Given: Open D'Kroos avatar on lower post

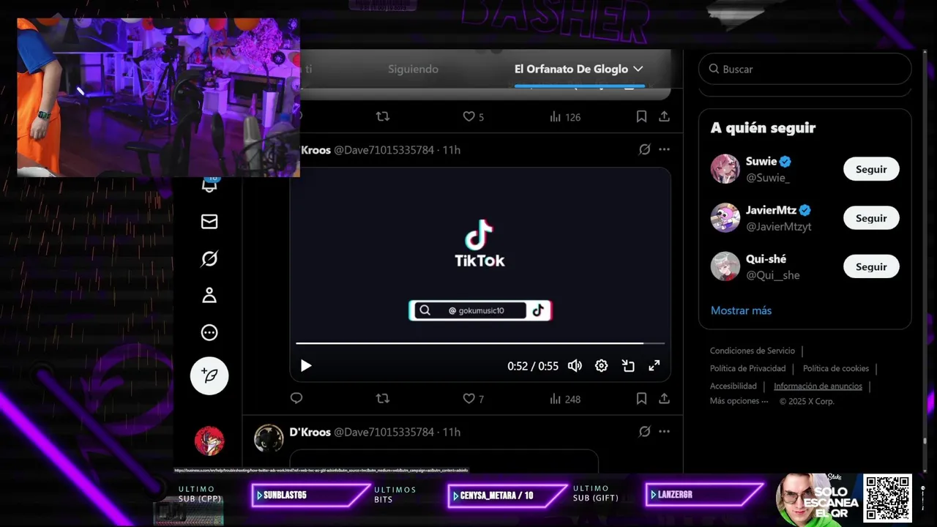Looking at the screenshot, I should [x=269, y=438].
